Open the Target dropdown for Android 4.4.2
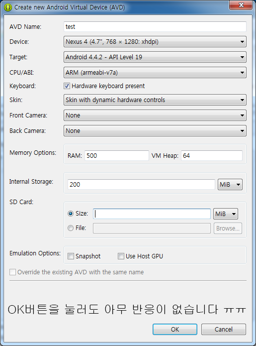 155,57
